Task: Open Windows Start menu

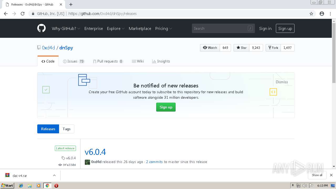Action: (x=7, y=186)
